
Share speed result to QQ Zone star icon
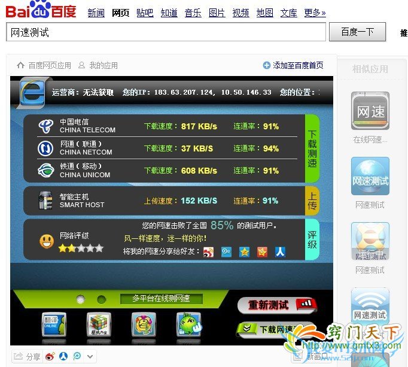click(244, 252)
